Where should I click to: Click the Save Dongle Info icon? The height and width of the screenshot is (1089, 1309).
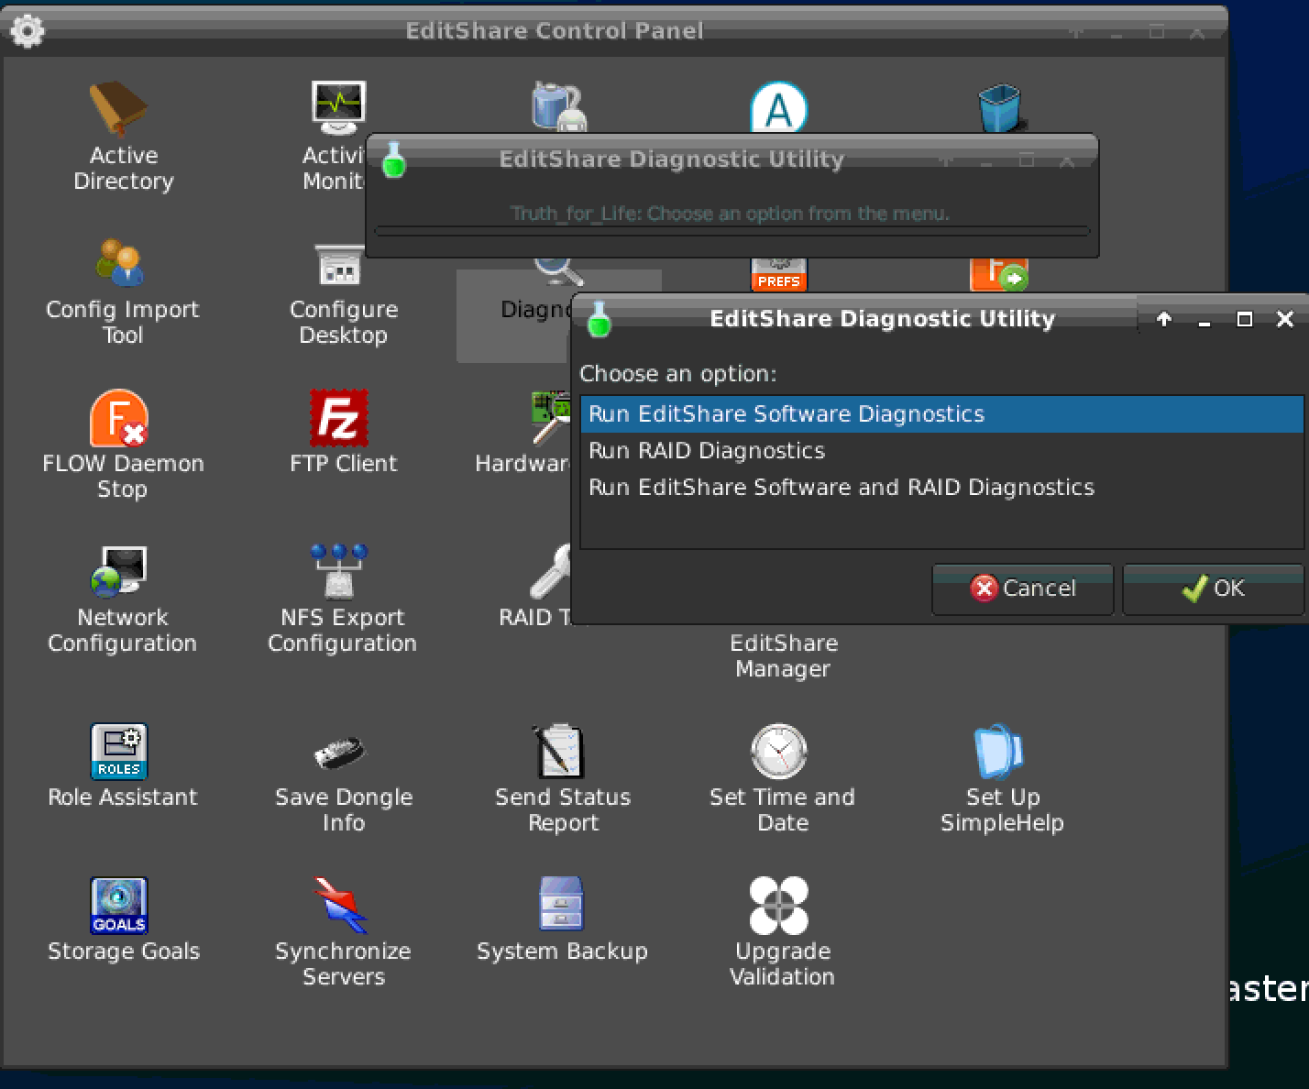coord(339,753)
